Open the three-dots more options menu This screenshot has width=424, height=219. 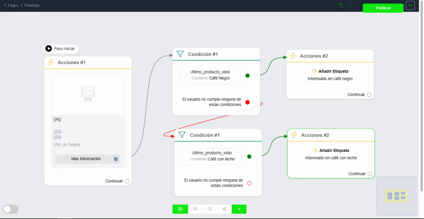pyautogui.click(x=410, y=5)
